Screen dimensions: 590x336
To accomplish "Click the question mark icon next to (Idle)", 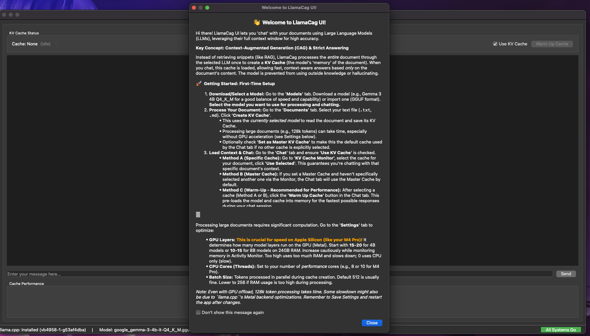I will (x=56, y=44).
